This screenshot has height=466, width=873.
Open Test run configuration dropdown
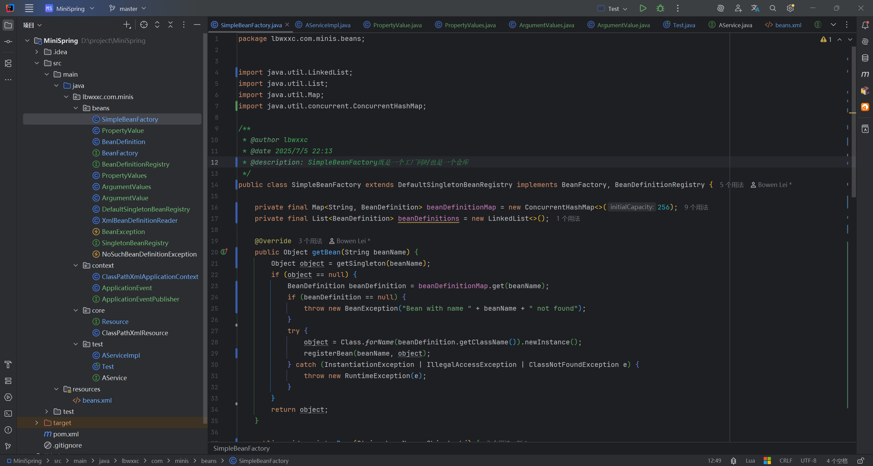coord(613,9)
